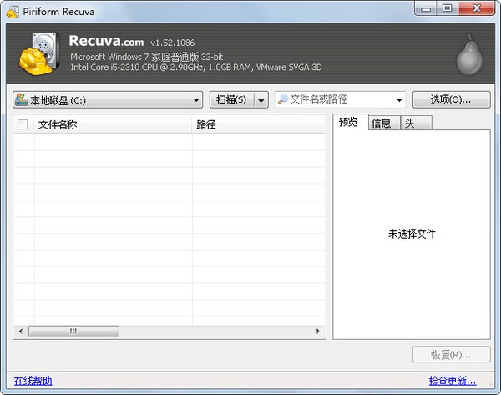Toggle the select-all checkbox in the file list header
Image resolution: width=501 pixels, height=395 pixels.
pos(23,124)
